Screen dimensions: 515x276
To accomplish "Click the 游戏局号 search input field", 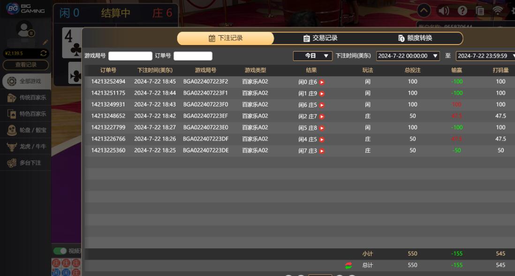I will click(130, 56).
